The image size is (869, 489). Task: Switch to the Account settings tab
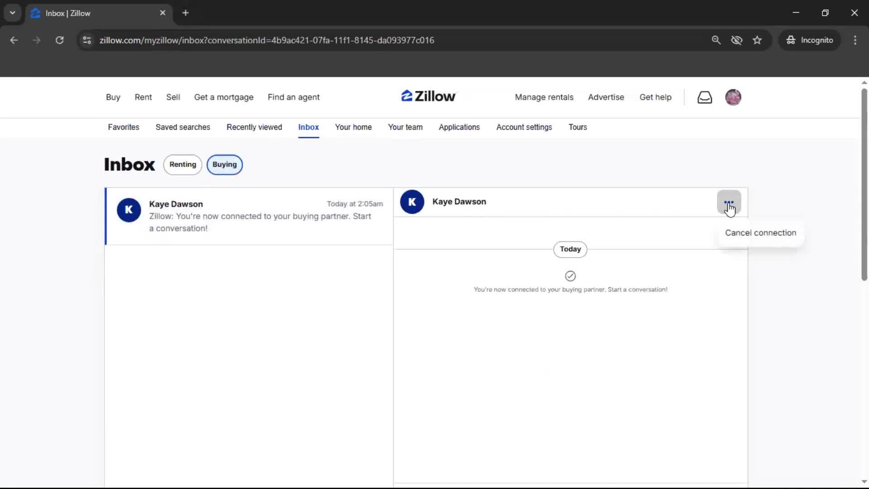point(524,127)
